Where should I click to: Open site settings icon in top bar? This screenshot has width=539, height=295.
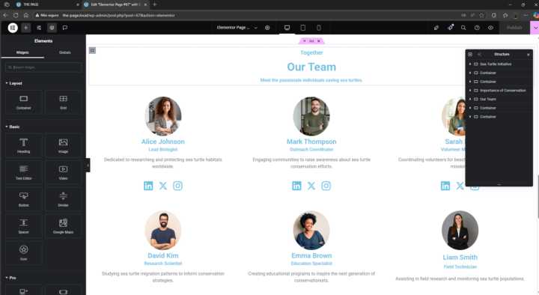(x=39, y=28)
